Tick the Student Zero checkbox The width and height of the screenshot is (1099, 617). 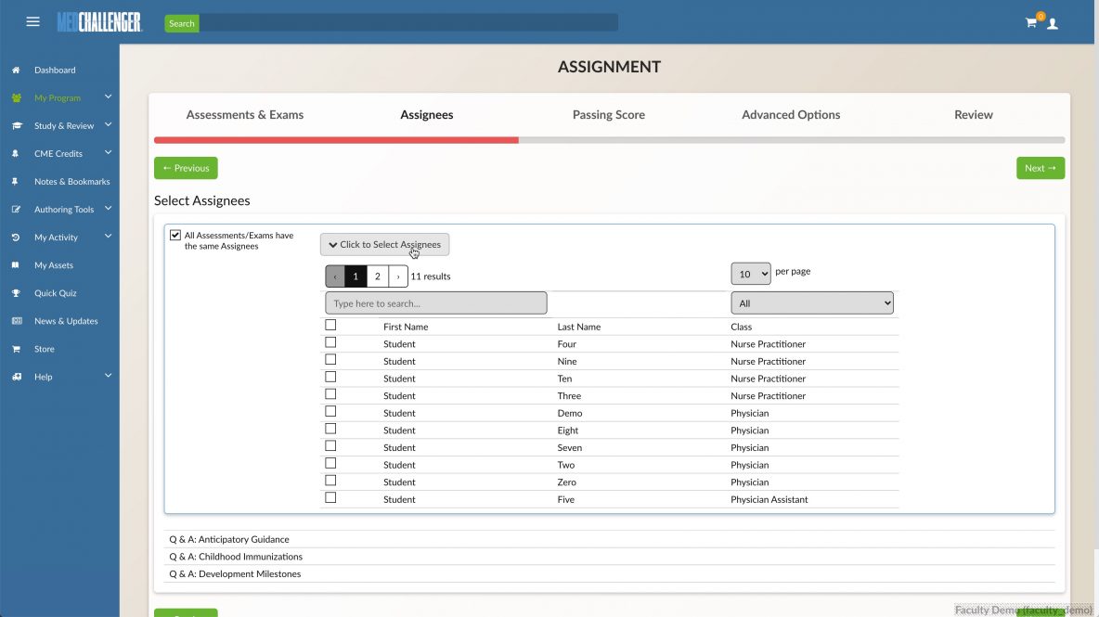[x=330, y=481]
